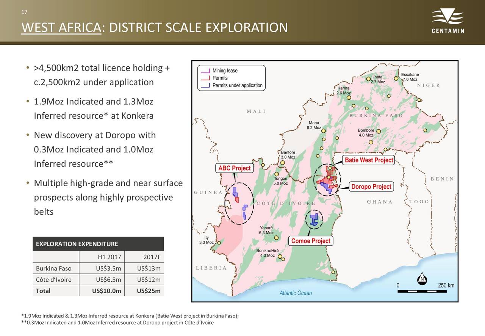The image size is (485, 336).
Task: Click the COTE D'IVOIRE map label
Action: (286, 204)
